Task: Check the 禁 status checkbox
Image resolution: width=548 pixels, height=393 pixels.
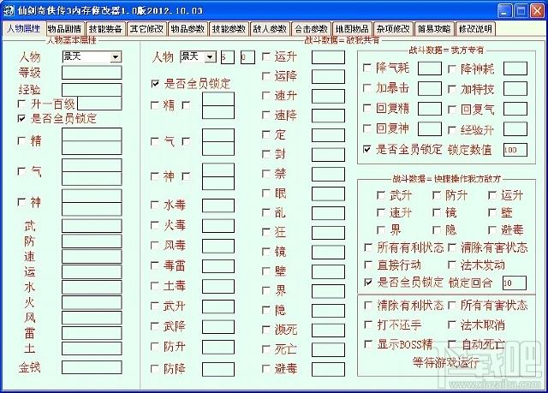Action: pyautogui.click(x=266, y=174)
